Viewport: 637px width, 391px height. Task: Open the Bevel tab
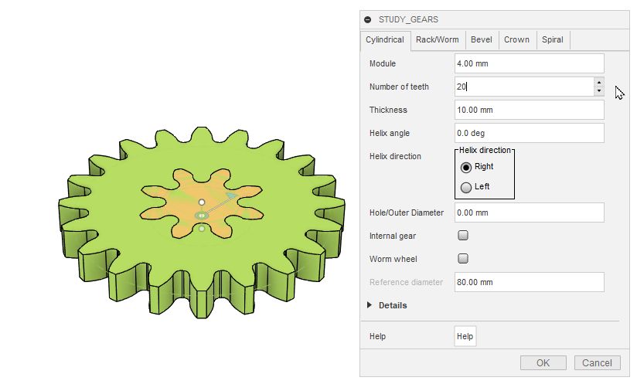coord(482,39)
